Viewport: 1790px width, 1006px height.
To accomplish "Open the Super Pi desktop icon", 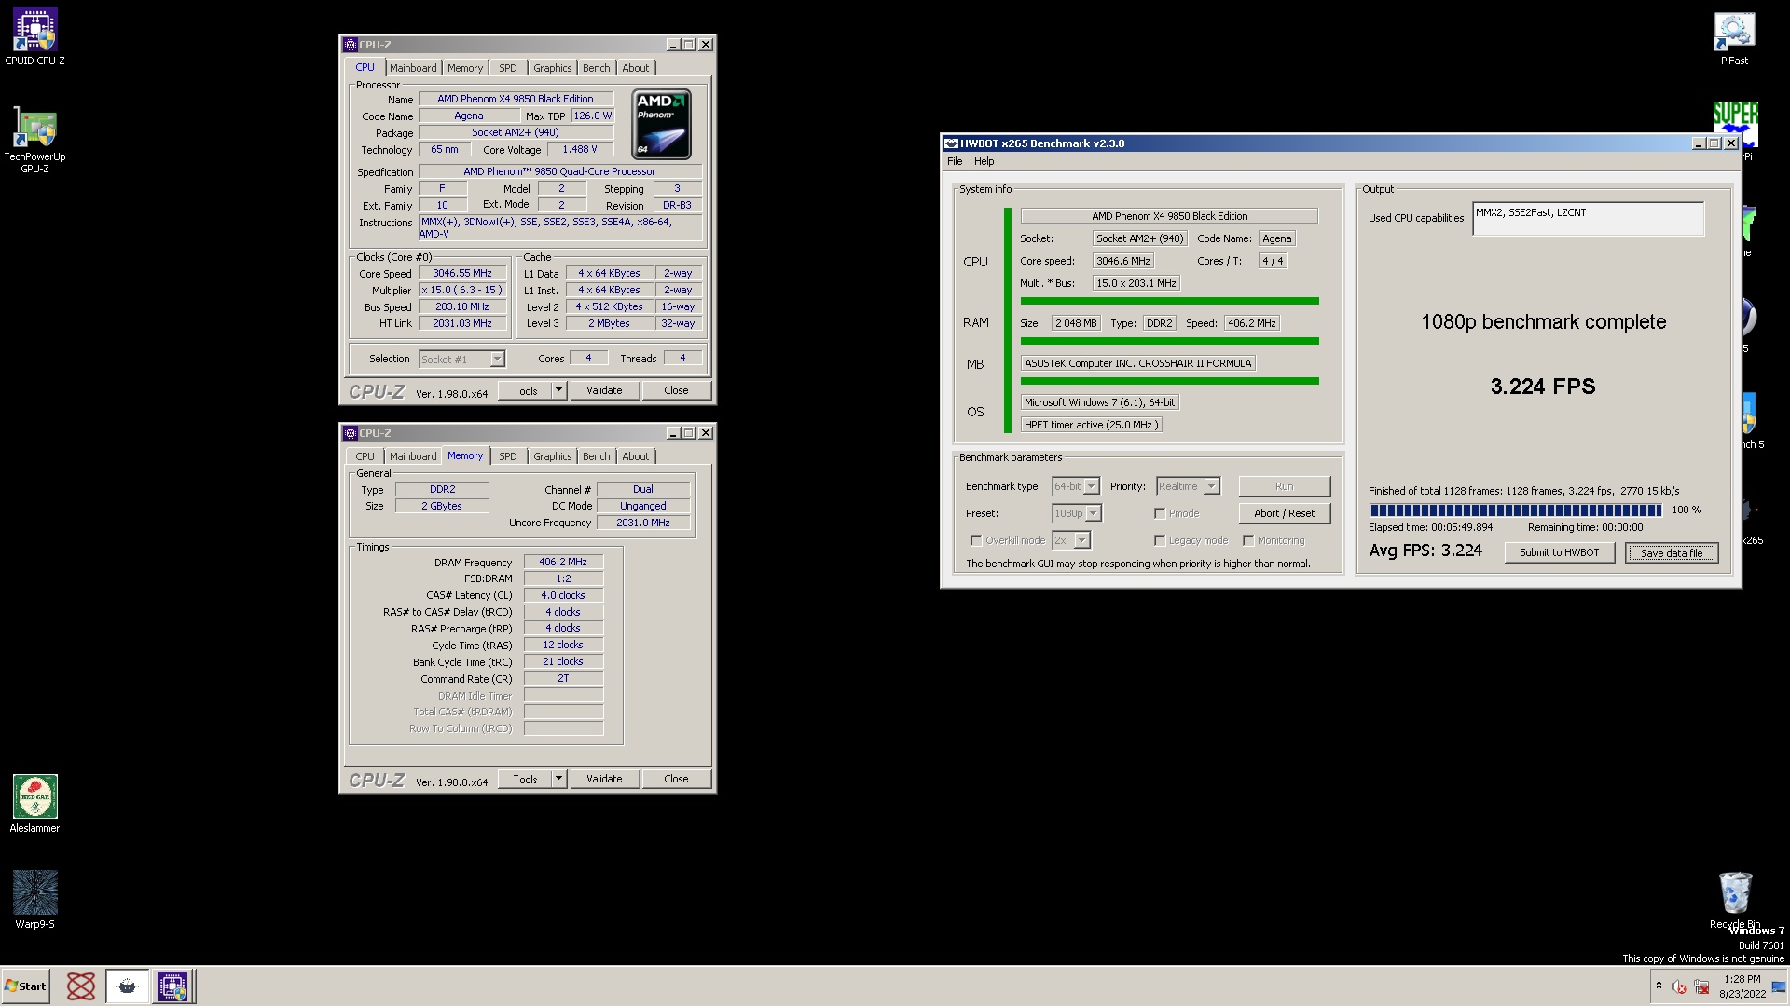I will [x=1735, y=126].
